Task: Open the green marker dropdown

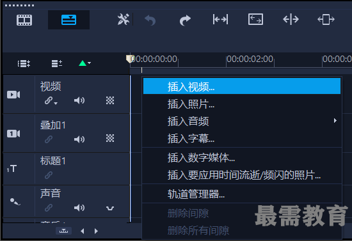Action: (84, 63)
